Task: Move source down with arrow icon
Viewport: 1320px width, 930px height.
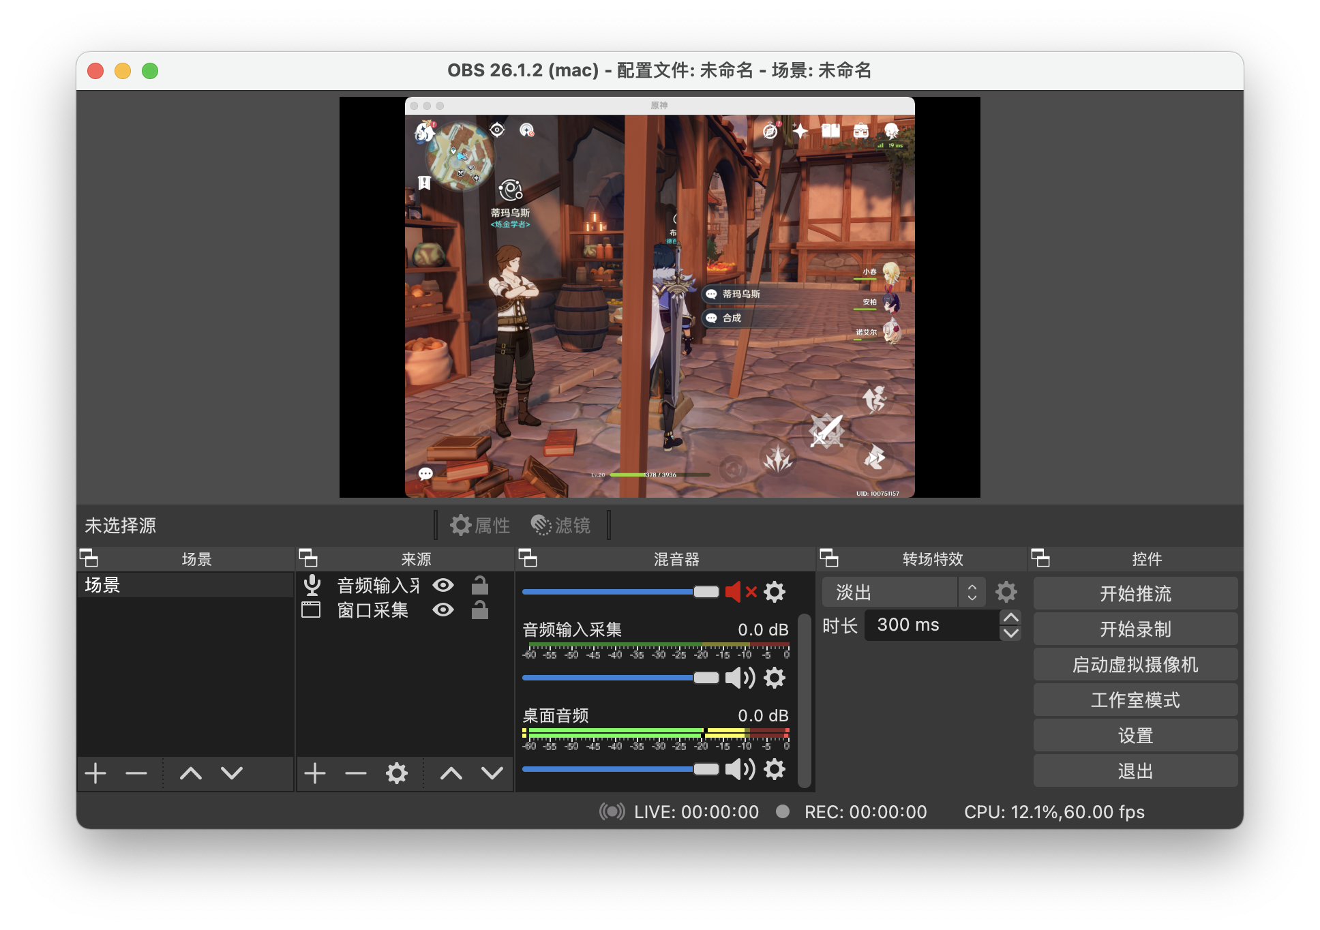Action: pyautogui.click(x=492, y=773)
